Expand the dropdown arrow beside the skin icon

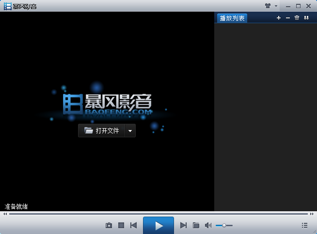pyautogui.click(x=276, y=6)
